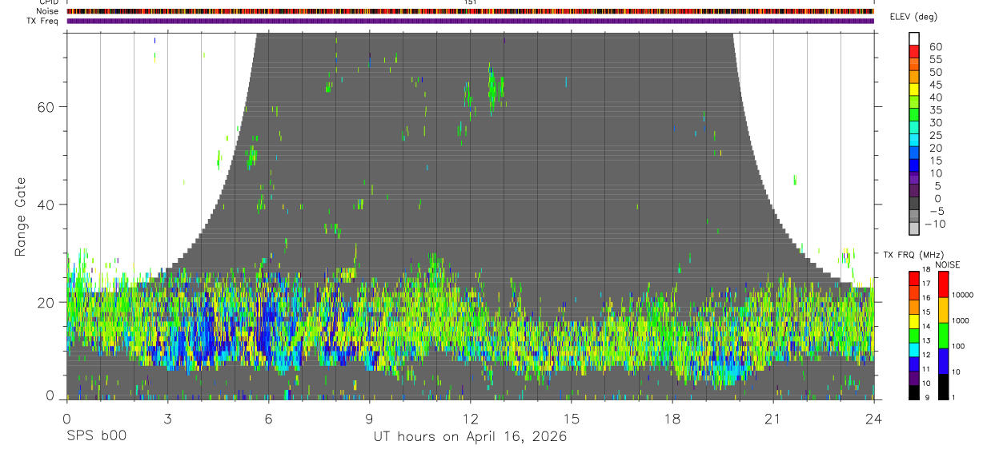Viewport: 983px width, 453px height.
Task: Select the blue swatch in the NOISE scale
Action: 944,361
